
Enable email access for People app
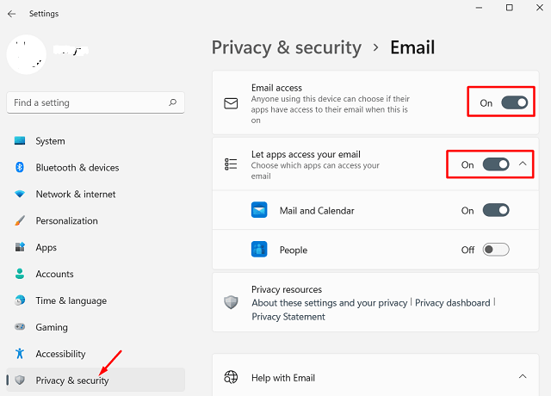point(496,250)
